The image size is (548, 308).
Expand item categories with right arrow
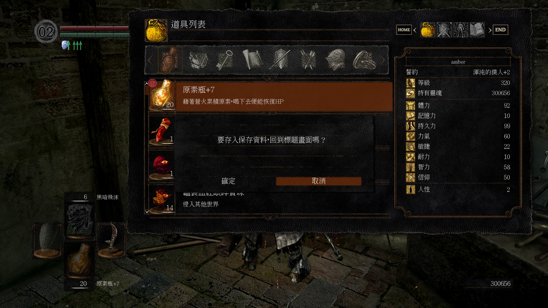tap(383, 60)
